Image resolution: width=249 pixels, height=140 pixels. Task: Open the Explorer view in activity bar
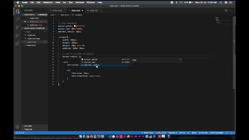[18, 11]
